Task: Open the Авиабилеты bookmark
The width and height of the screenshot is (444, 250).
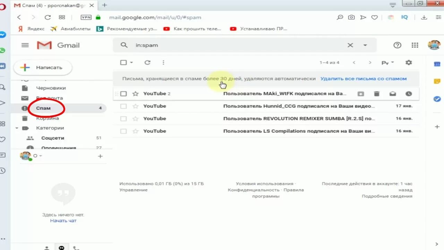Action: coord(70,29)
